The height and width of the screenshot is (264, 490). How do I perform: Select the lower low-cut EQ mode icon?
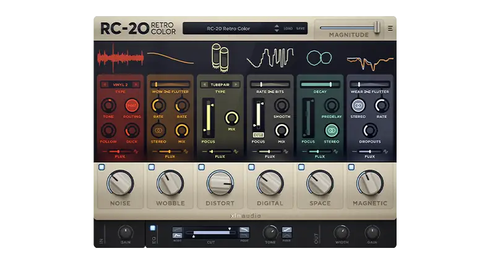pos(177,236)
